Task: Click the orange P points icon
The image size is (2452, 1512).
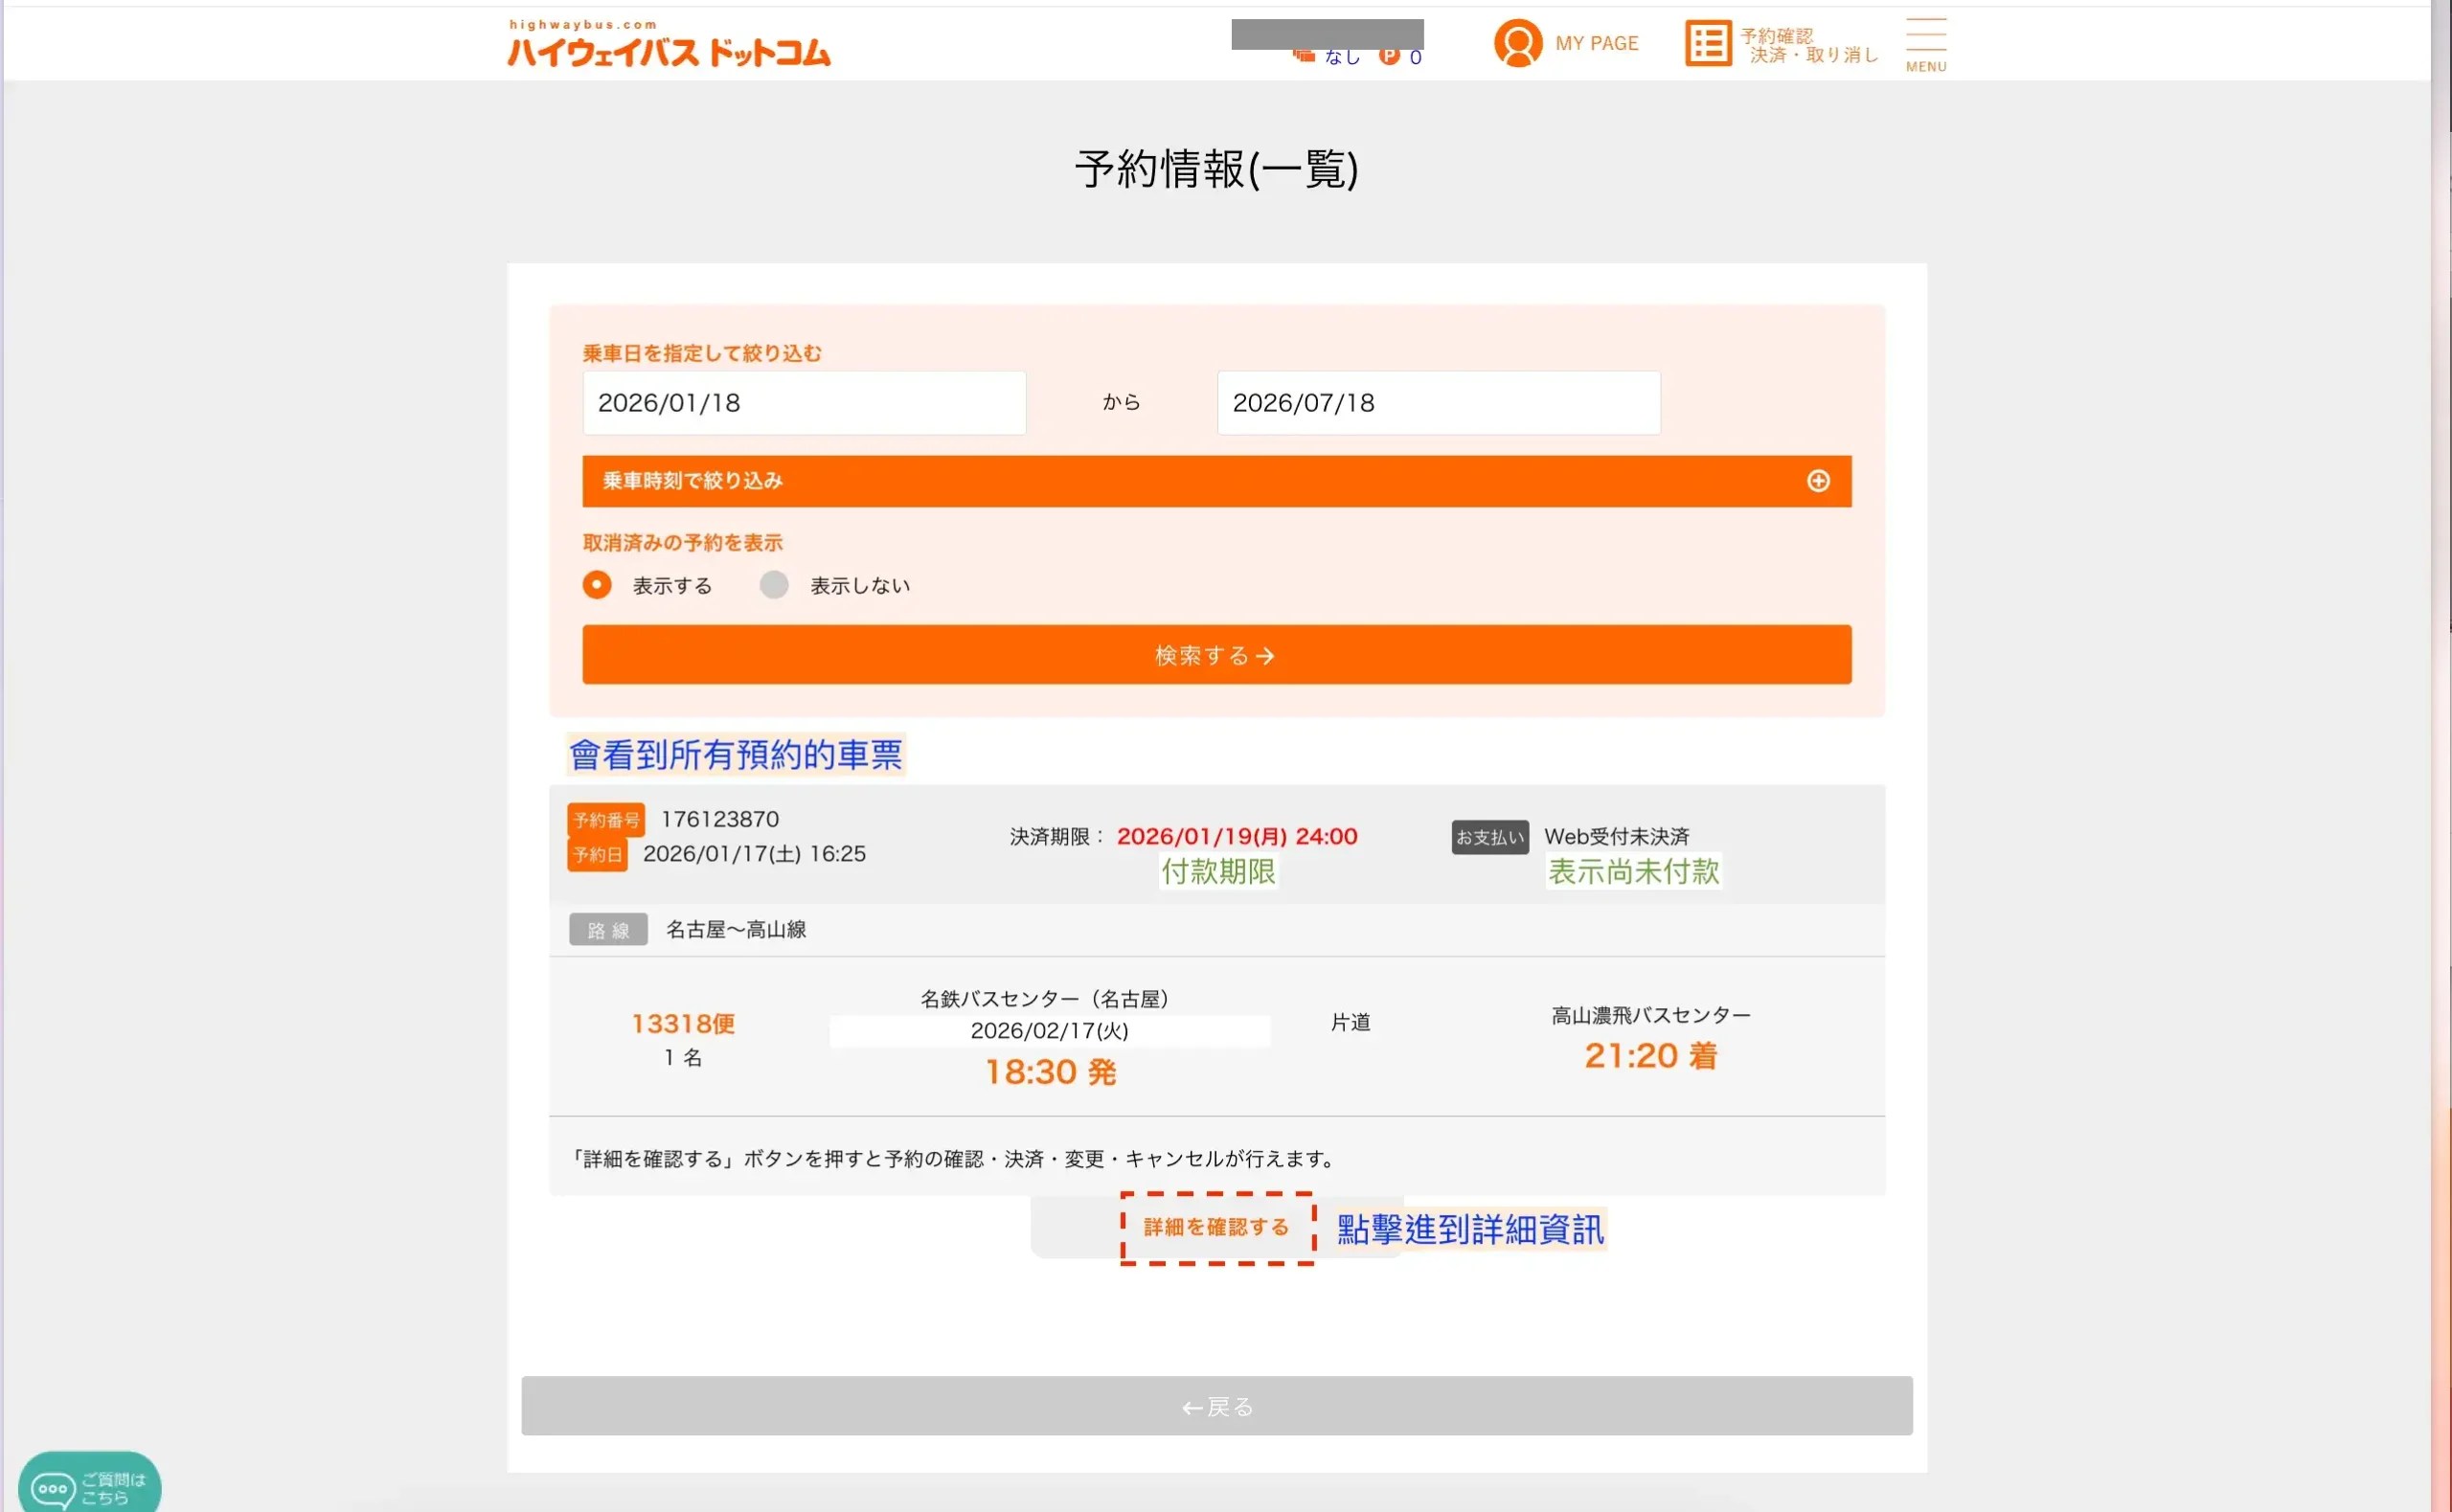Action: point(1389,57)
